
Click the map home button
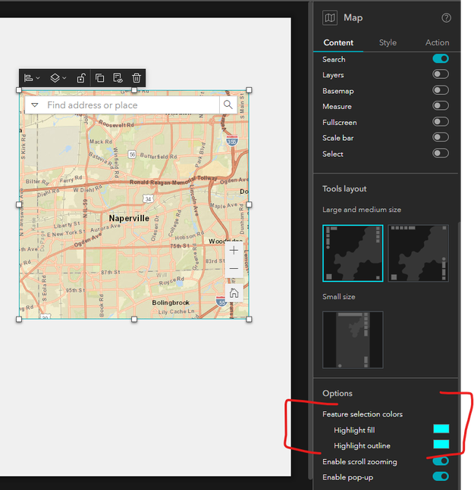(x=234, y=293)
